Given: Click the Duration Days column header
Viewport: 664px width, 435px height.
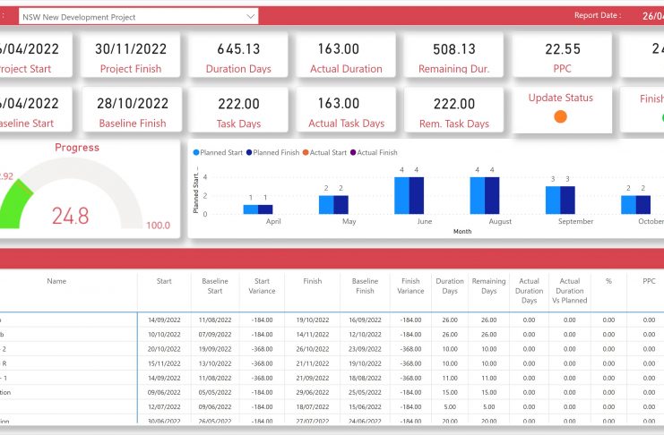Looking at the screenshot, I should tap(449, 286).
